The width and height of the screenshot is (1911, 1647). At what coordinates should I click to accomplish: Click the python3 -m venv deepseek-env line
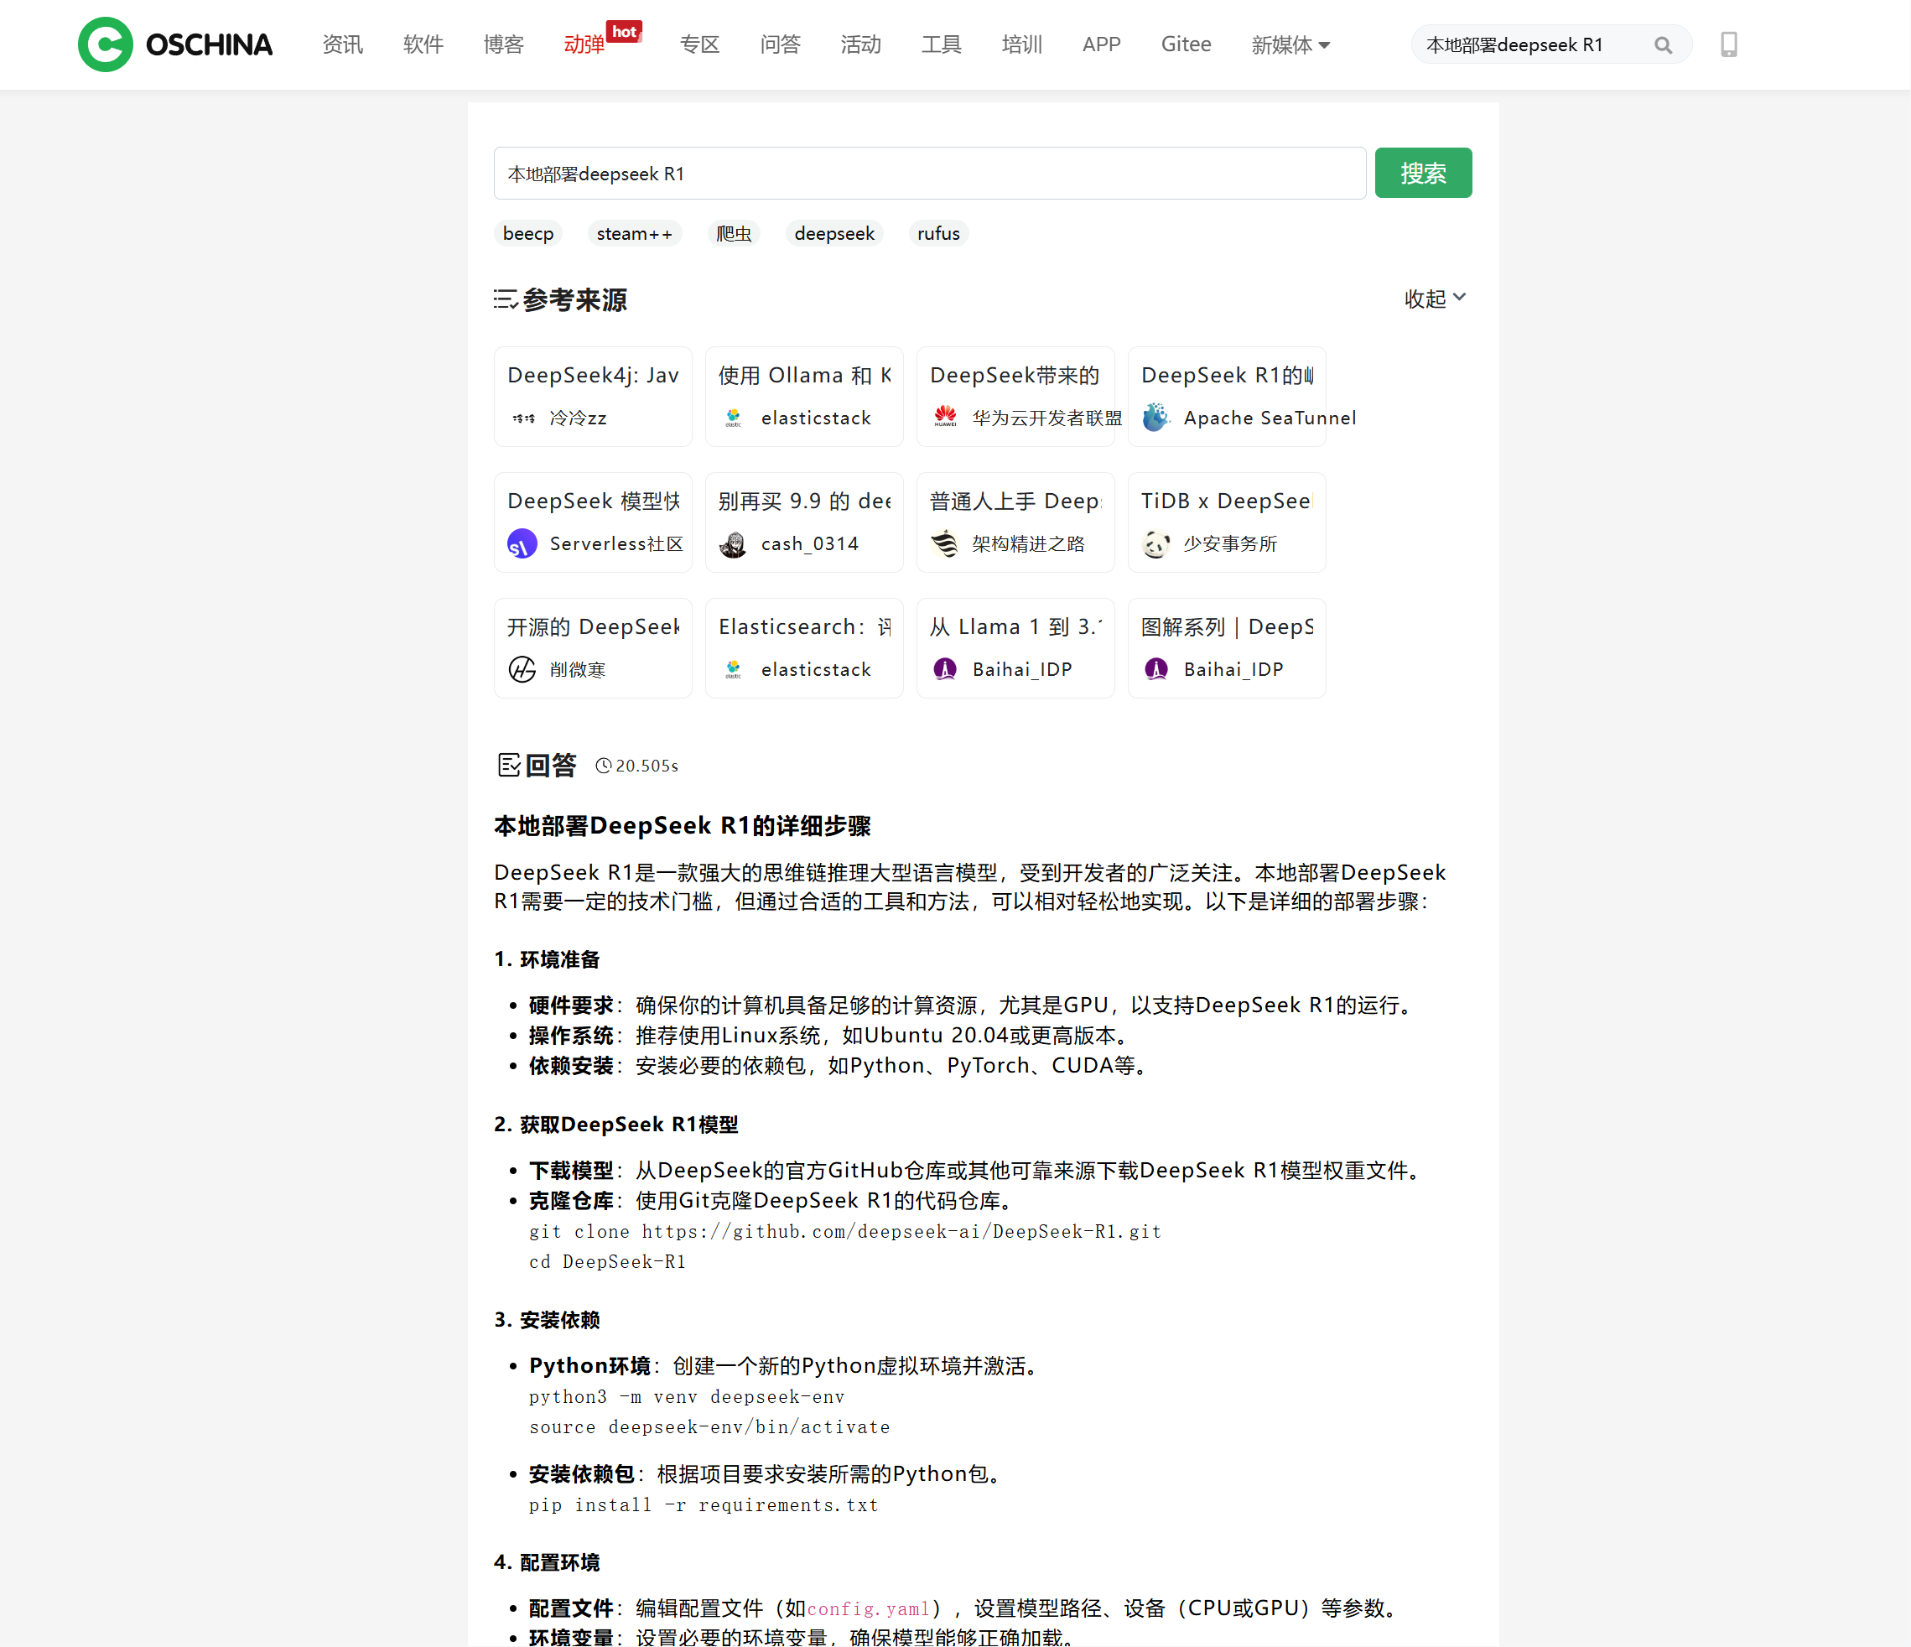pyautogui.click(x=687, y=1397)
